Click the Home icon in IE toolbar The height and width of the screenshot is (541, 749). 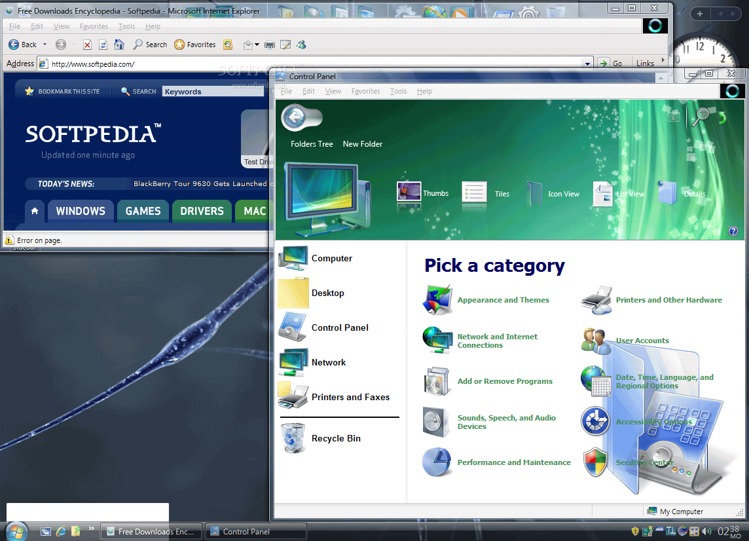click(x=119, y=45)
